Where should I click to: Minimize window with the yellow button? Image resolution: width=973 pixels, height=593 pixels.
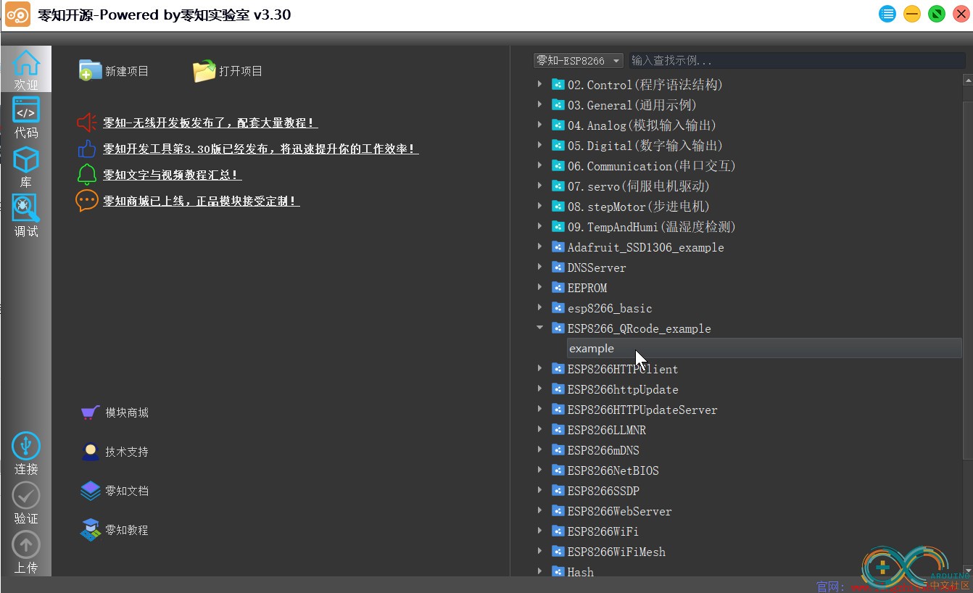tap(912, 14)
